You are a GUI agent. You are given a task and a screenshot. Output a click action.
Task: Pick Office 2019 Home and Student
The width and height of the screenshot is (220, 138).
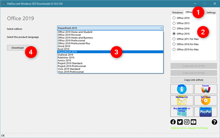click(x=110, y=32)
